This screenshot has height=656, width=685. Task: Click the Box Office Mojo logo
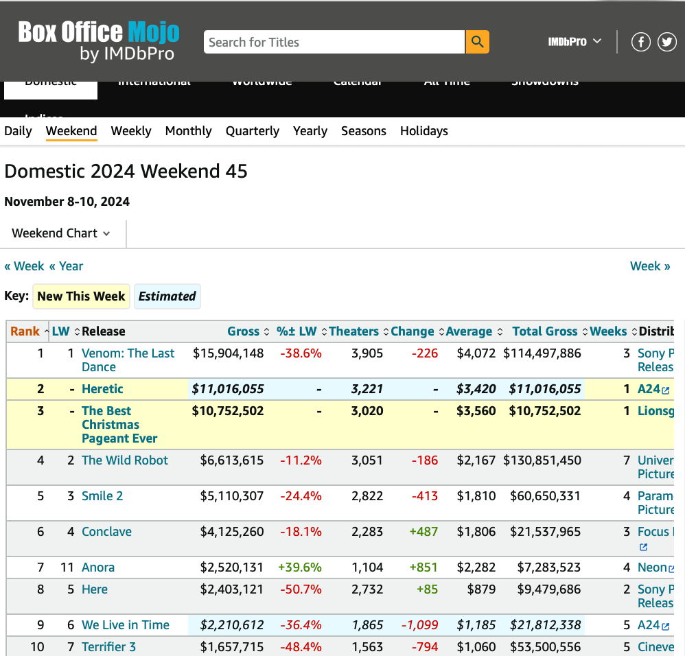99,40
